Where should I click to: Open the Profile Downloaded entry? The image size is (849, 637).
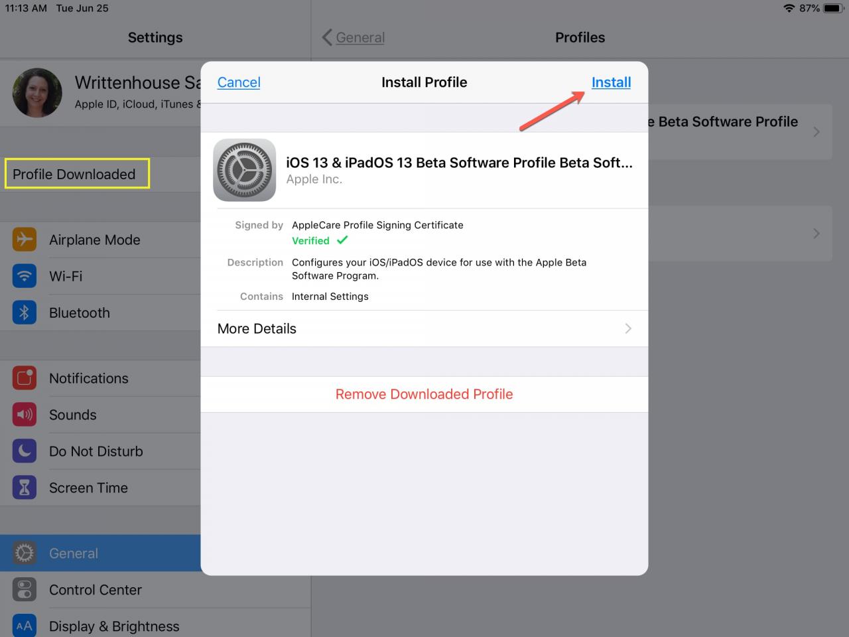tap(77, 174)
